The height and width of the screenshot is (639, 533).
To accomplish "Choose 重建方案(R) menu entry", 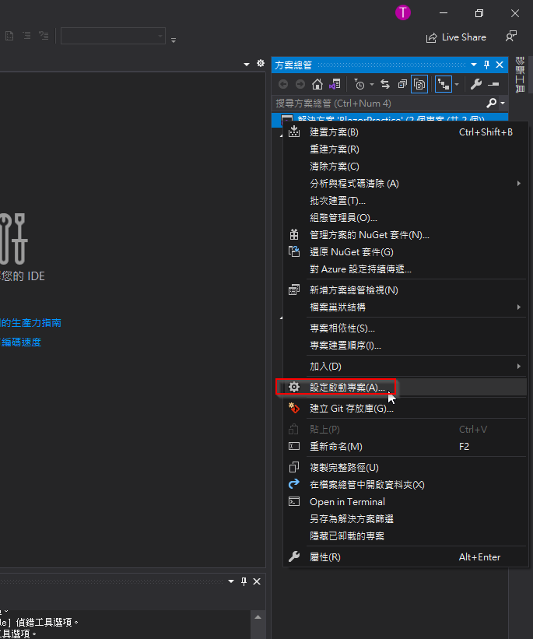I will 405,149.
